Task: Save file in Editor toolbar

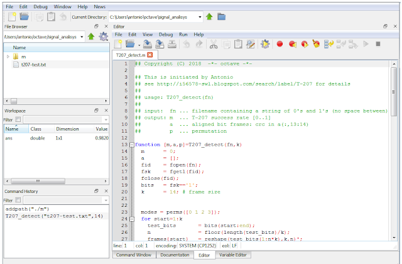Action: coord(148,44)
